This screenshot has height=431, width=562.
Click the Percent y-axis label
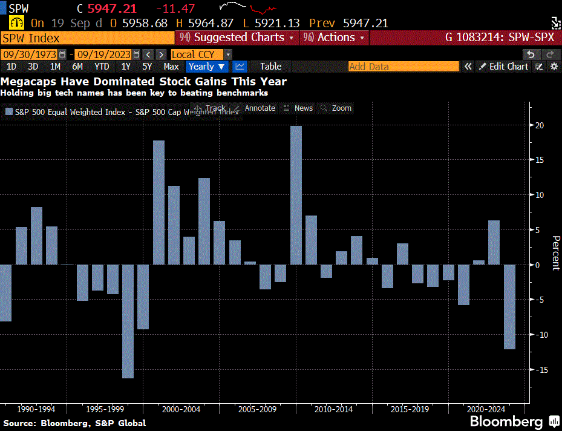(x=556, y=253)
